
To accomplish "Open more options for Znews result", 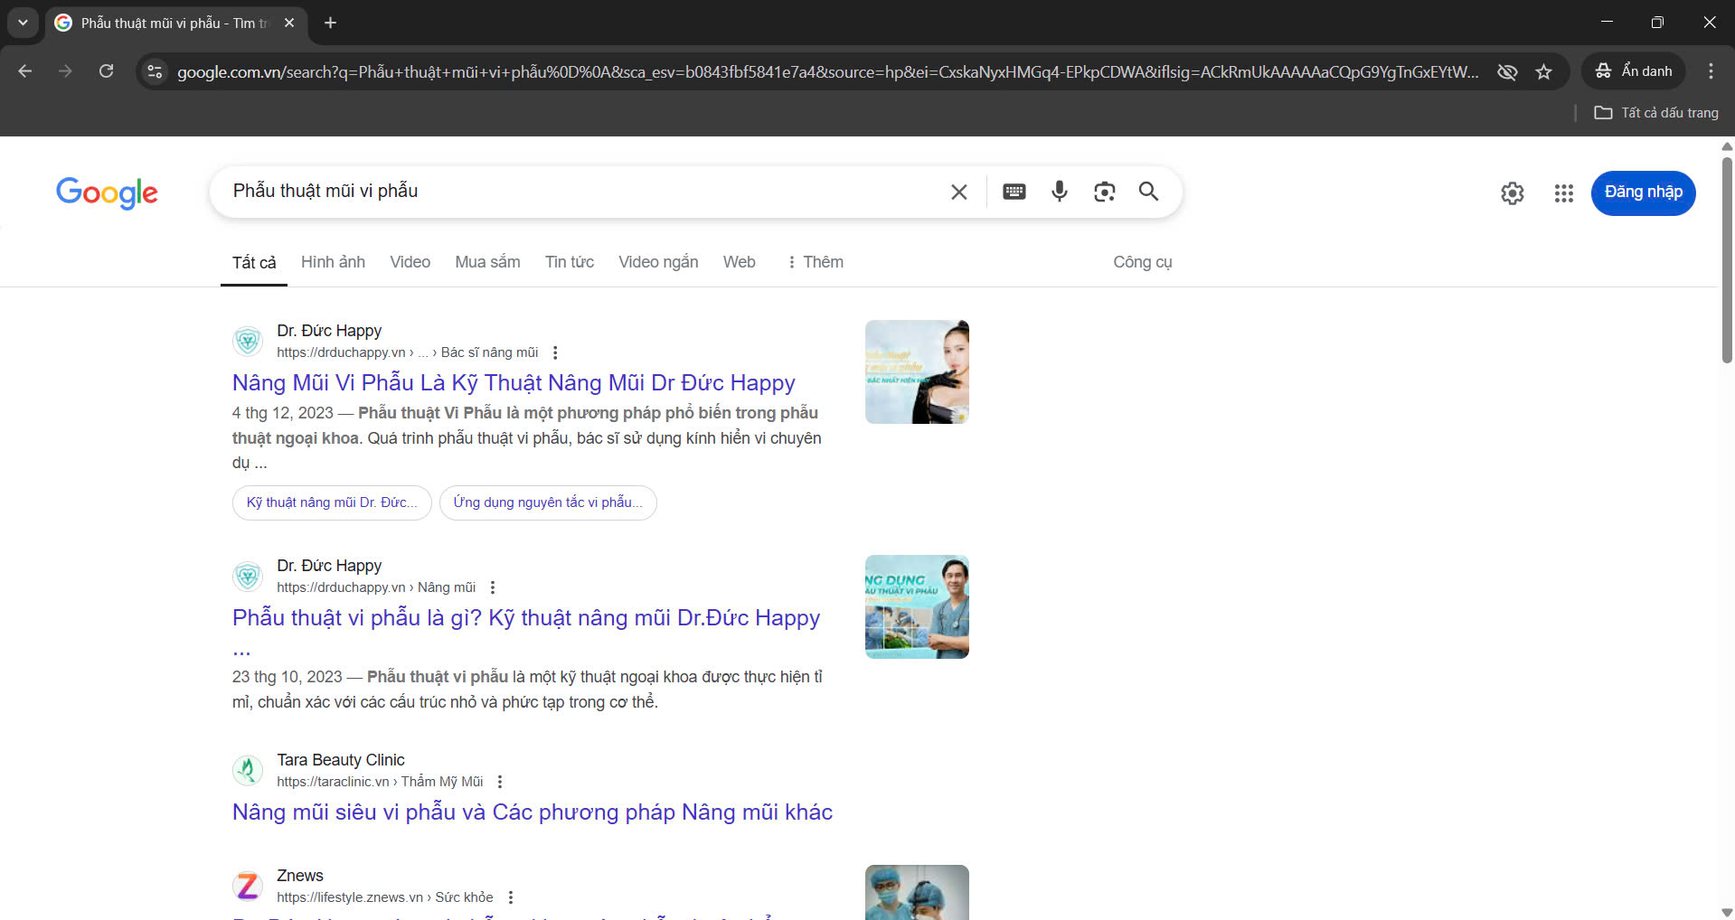I will 511,897.
